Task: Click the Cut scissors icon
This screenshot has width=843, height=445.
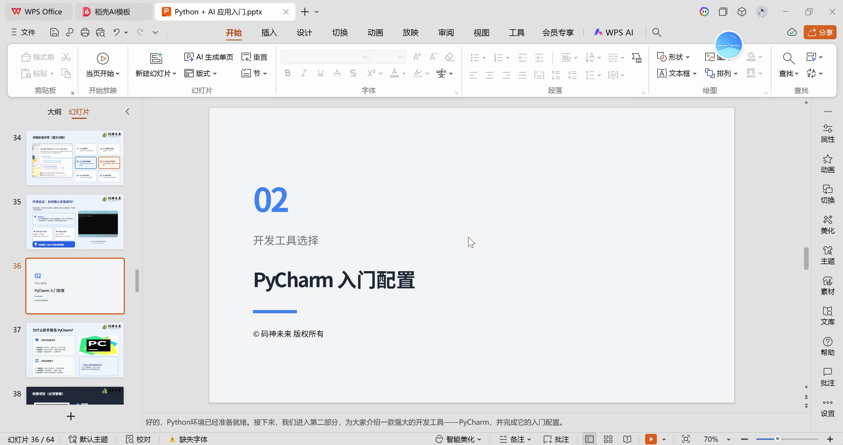Action: coord(66,57)
